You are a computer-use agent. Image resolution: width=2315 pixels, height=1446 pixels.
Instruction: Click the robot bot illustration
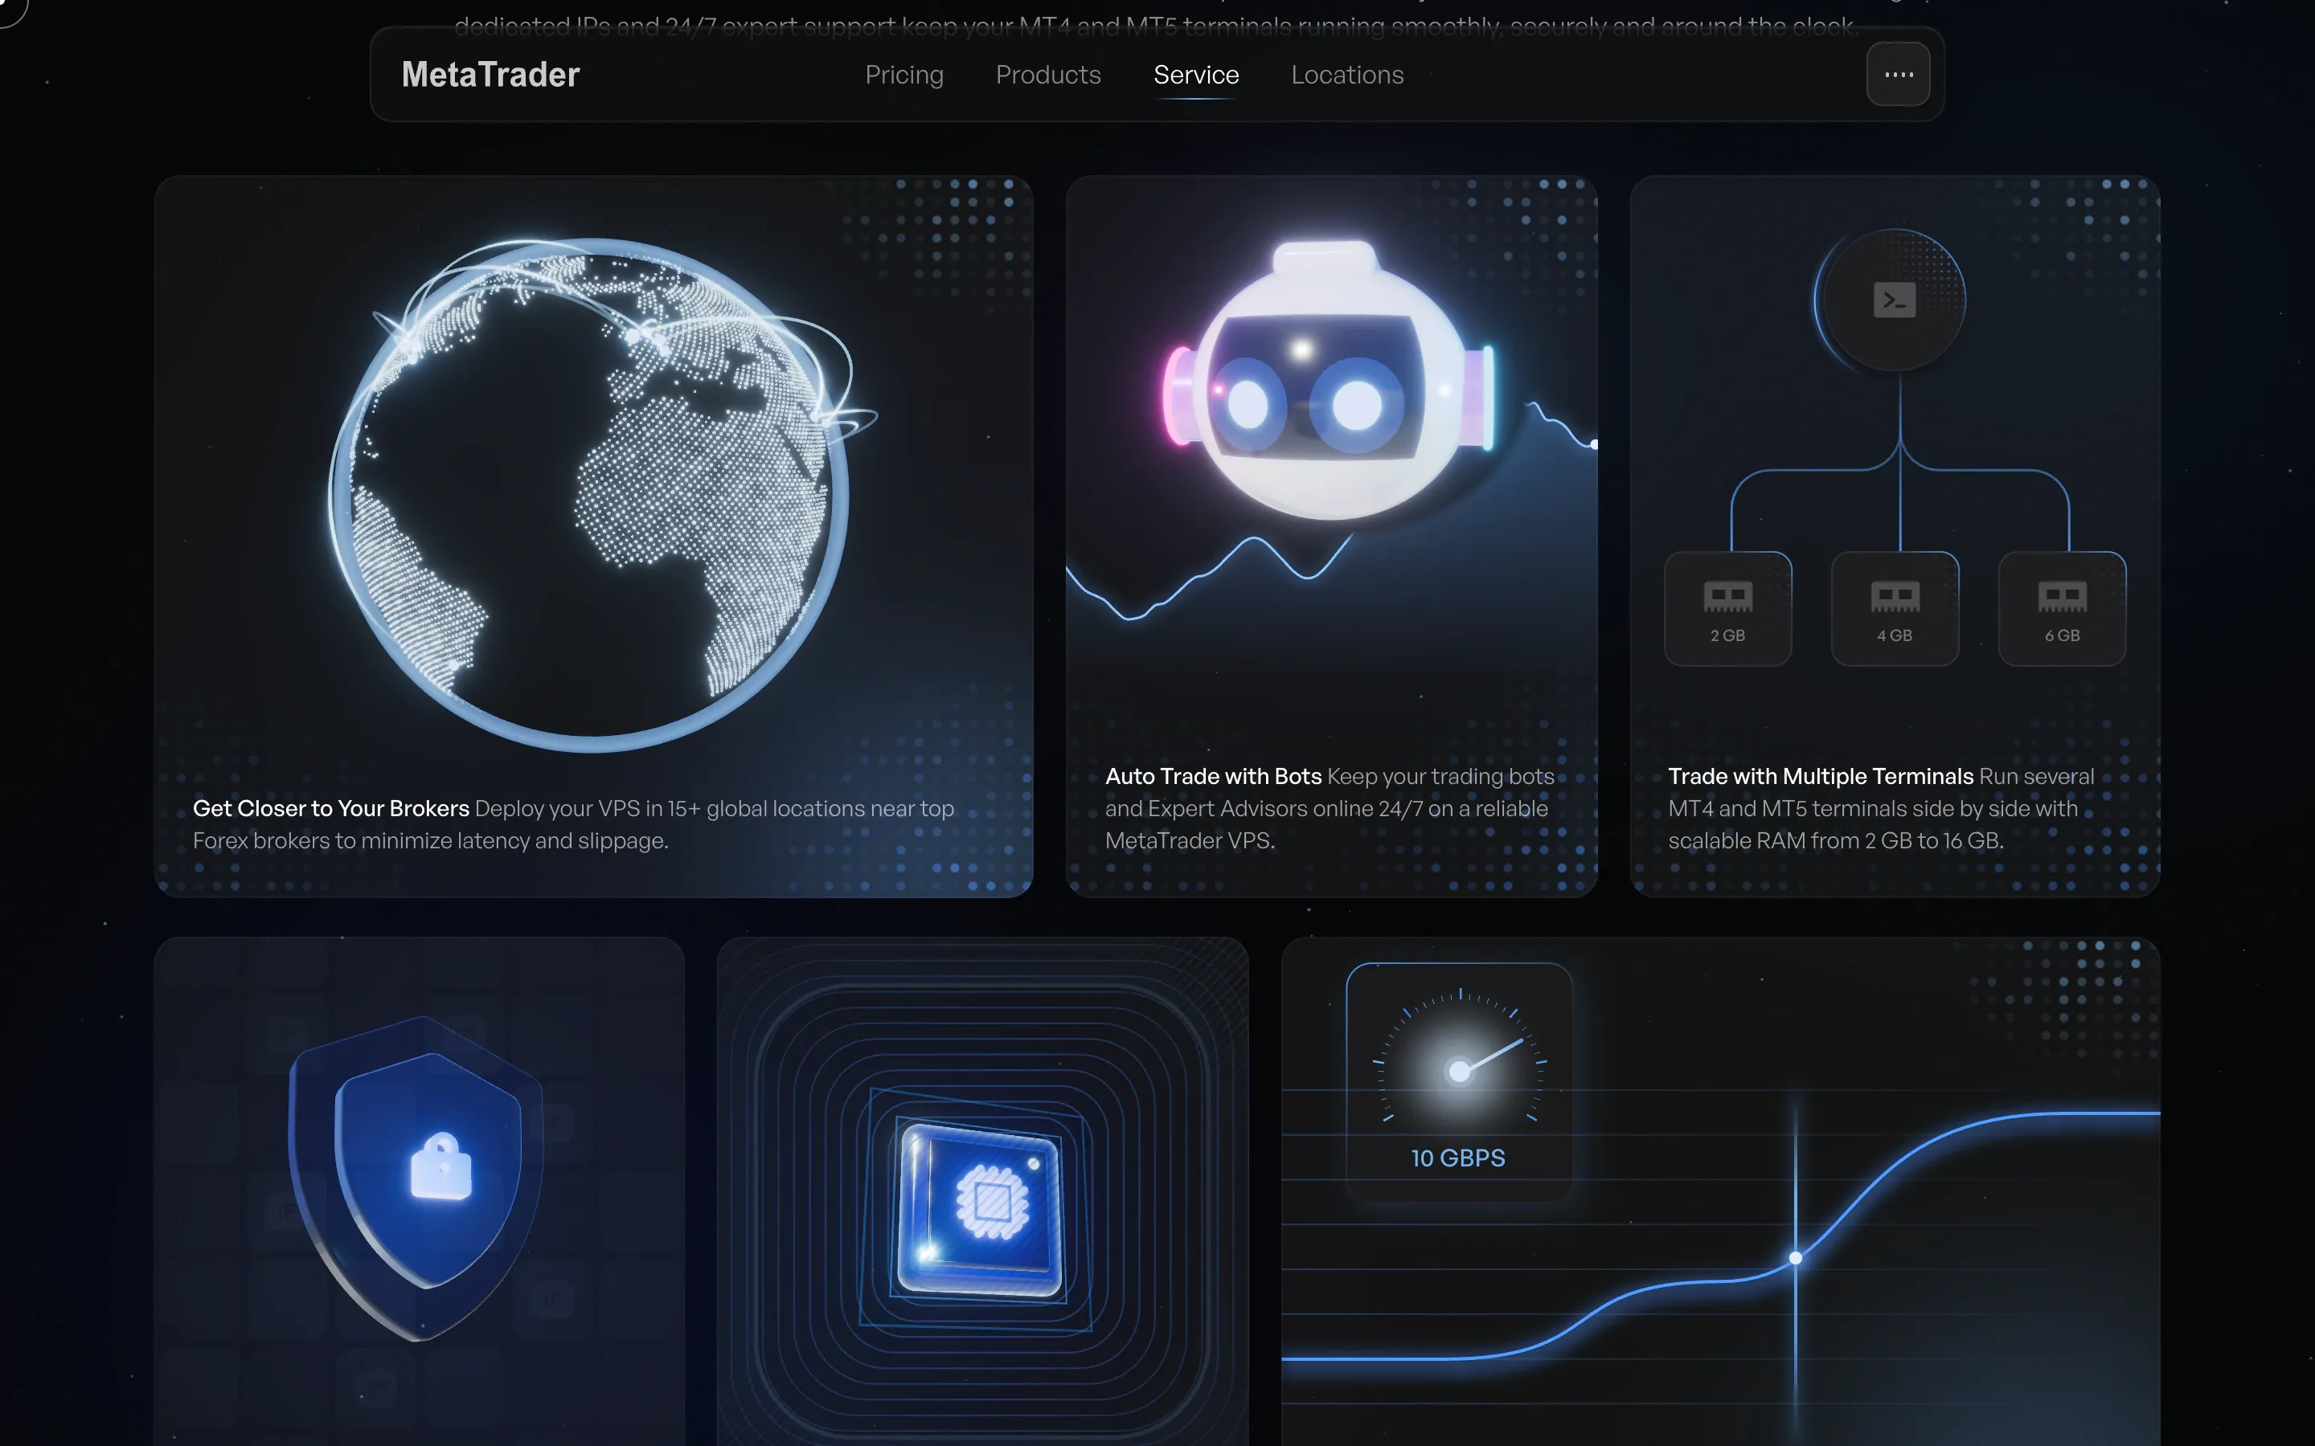1328,382
